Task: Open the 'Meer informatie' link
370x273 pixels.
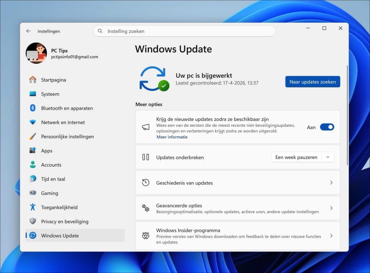Action: [x=172, y=137]
